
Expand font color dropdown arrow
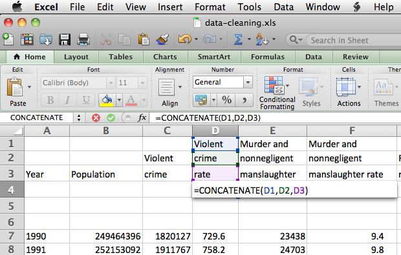click(144, 100)
